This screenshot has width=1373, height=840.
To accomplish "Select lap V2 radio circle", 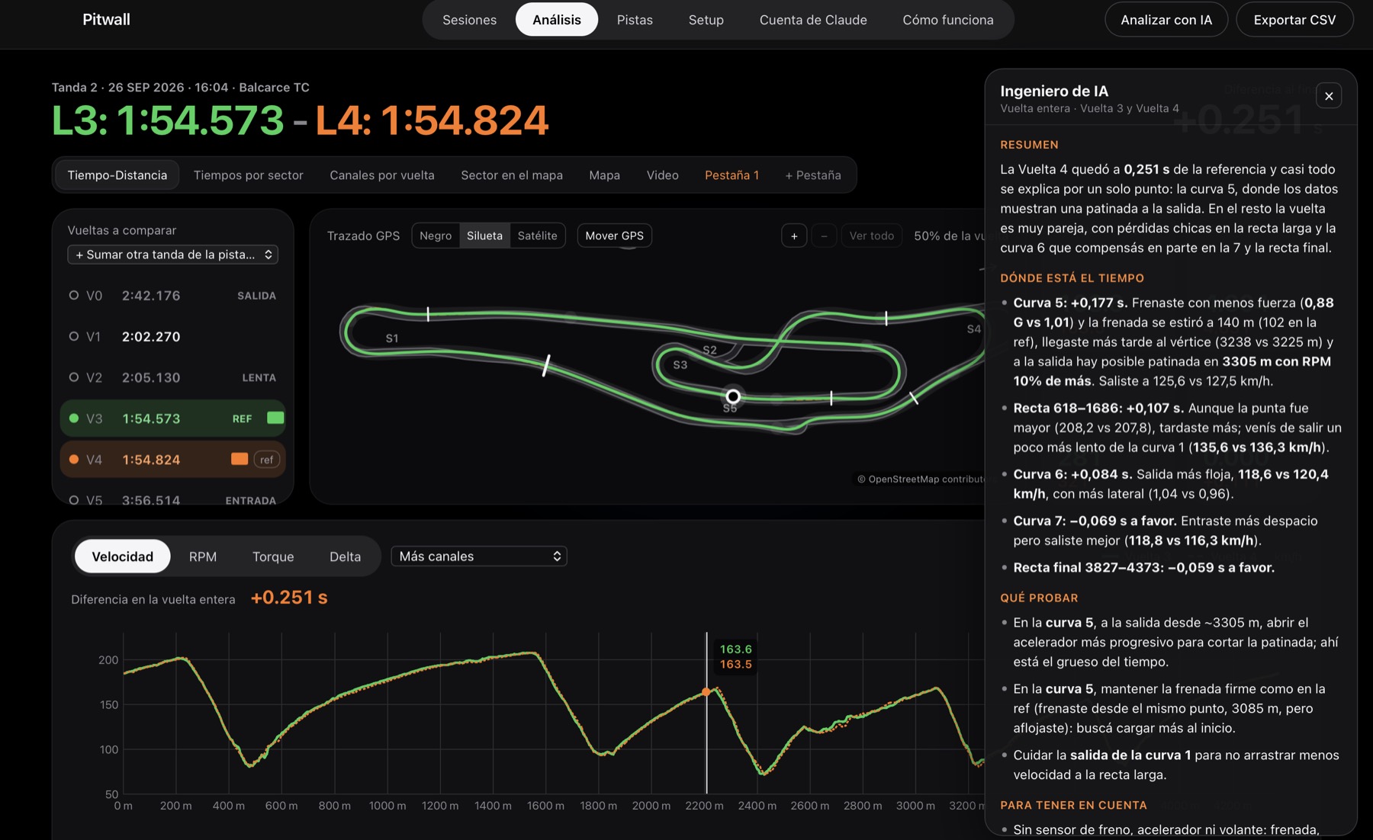I will pyautogui.click(x=74, y=377).
